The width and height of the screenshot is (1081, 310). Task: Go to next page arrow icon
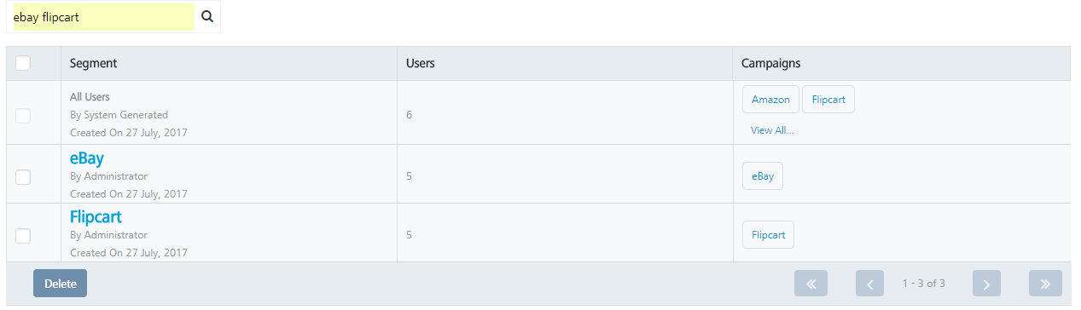click(986, 284)
